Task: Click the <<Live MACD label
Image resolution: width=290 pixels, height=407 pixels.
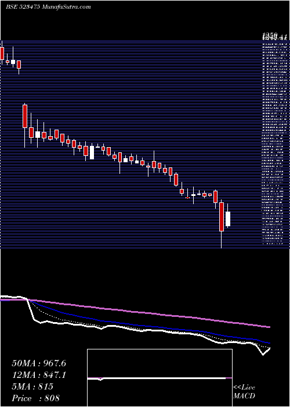Action: 244,392
